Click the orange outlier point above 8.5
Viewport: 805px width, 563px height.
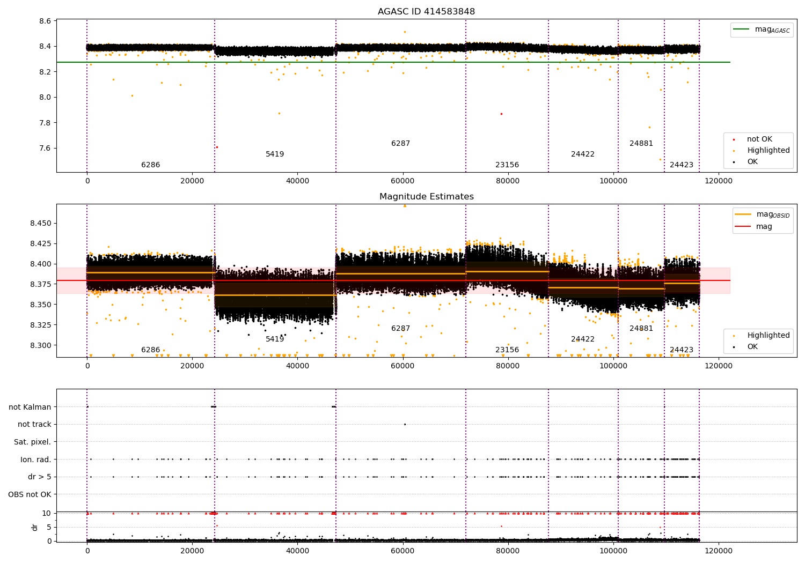click(405, 32)
